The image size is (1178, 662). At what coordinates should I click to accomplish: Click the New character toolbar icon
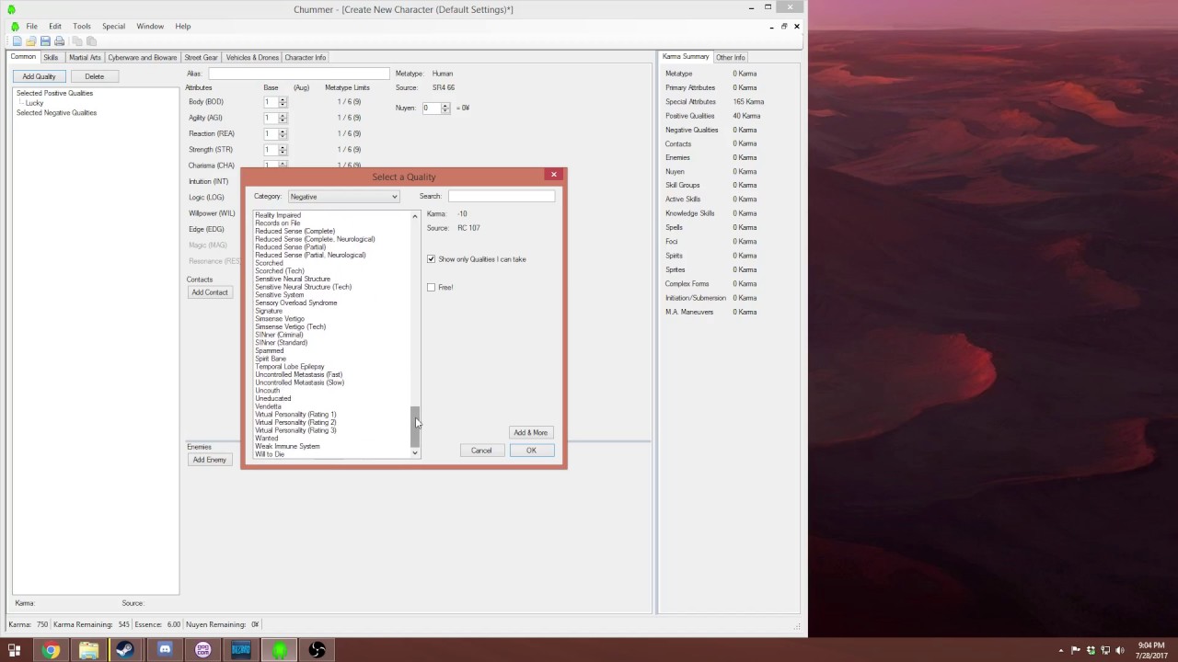click(17, 41)
